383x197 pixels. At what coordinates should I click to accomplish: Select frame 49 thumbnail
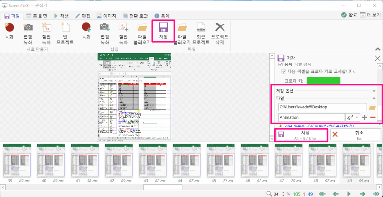click(357, 163)
